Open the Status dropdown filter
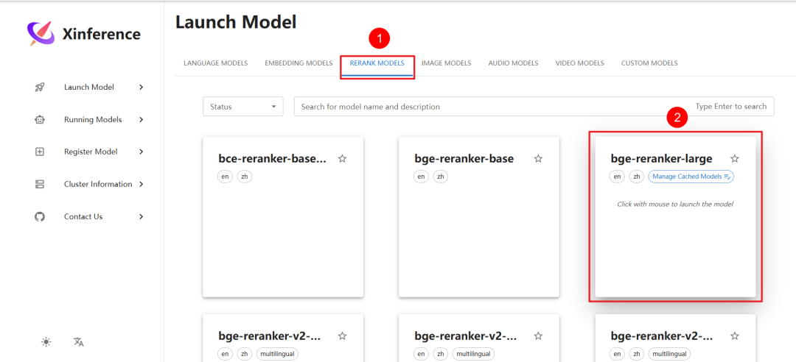Viewport: 796px width, 362px height. tap(243, 107)
